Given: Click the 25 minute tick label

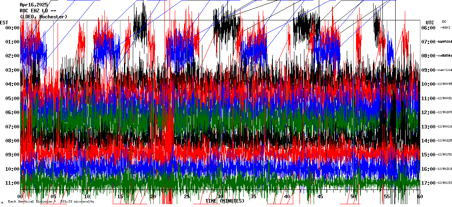Looking at the screenshot, I should [187, 197].
